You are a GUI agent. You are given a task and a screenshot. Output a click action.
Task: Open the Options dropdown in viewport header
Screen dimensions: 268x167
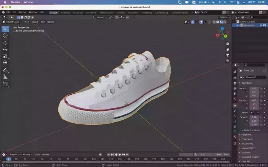coord(224,17)
